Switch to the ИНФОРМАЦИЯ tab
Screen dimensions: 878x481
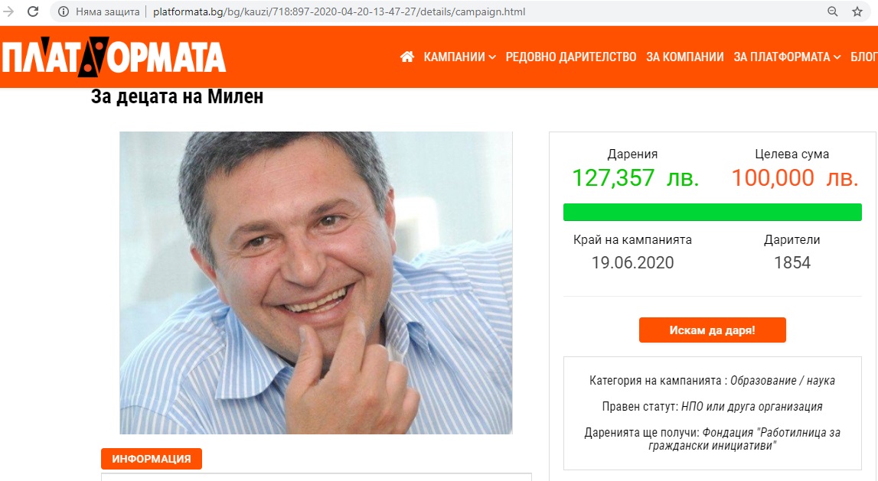pos(152,459)
